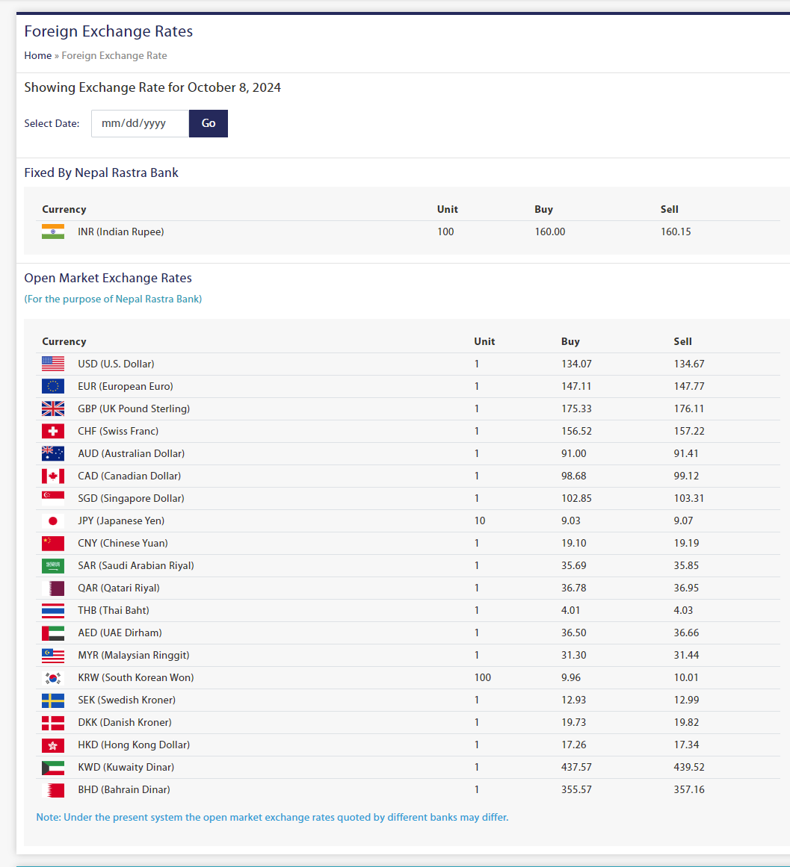The image size is (790, 867).
Task: Click the Canadian flag beside CAD
Action: click(x=53, y=476)
